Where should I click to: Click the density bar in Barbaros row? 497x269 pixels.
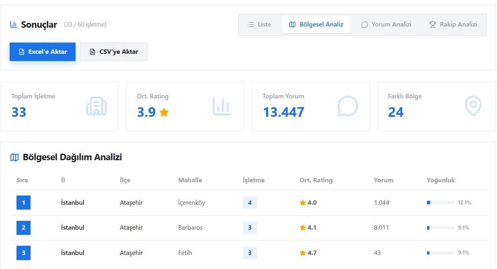440,228
